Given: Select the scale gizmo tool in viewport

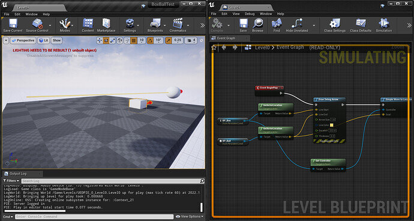Looking at the screenshot, I should [113, 40].
